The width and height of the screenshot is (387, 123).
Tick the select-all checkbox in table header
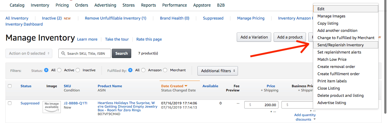tap(10, 86)
